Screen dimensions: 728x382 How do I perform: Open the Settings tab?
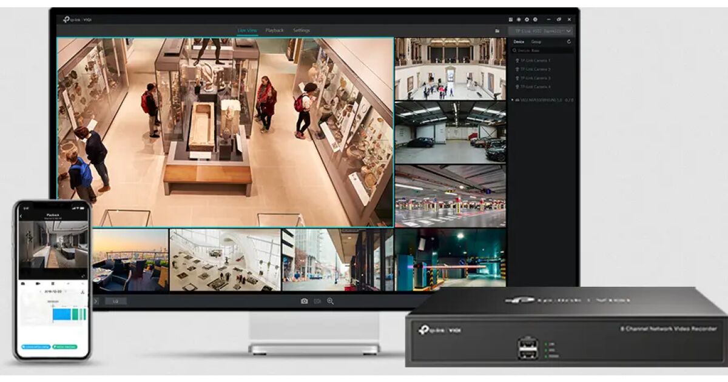coord(302,30)
